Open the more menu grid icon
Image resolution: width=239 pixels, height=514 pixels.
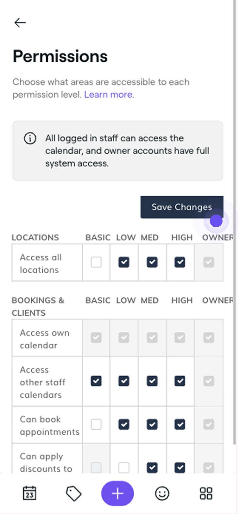206,493
